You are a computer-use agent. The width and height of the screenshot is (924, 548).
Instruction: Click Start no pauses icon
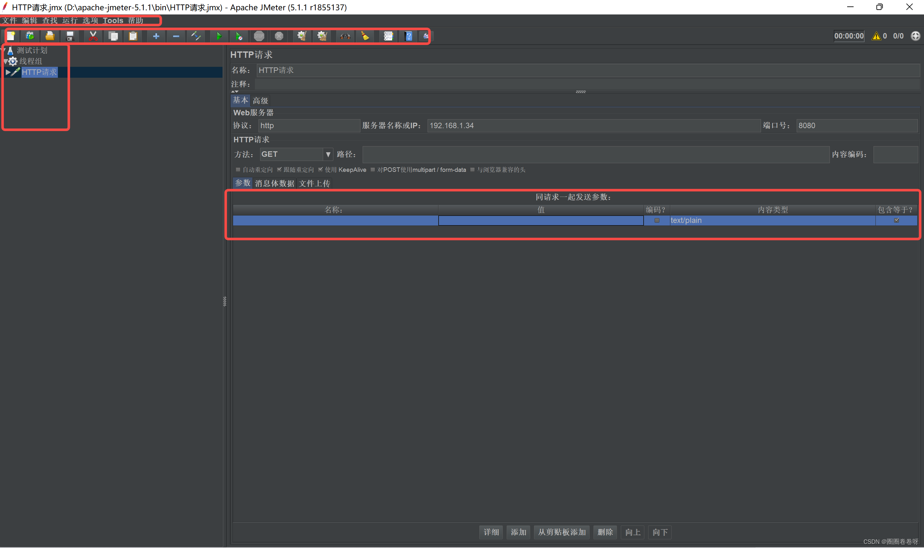[239, 36]
